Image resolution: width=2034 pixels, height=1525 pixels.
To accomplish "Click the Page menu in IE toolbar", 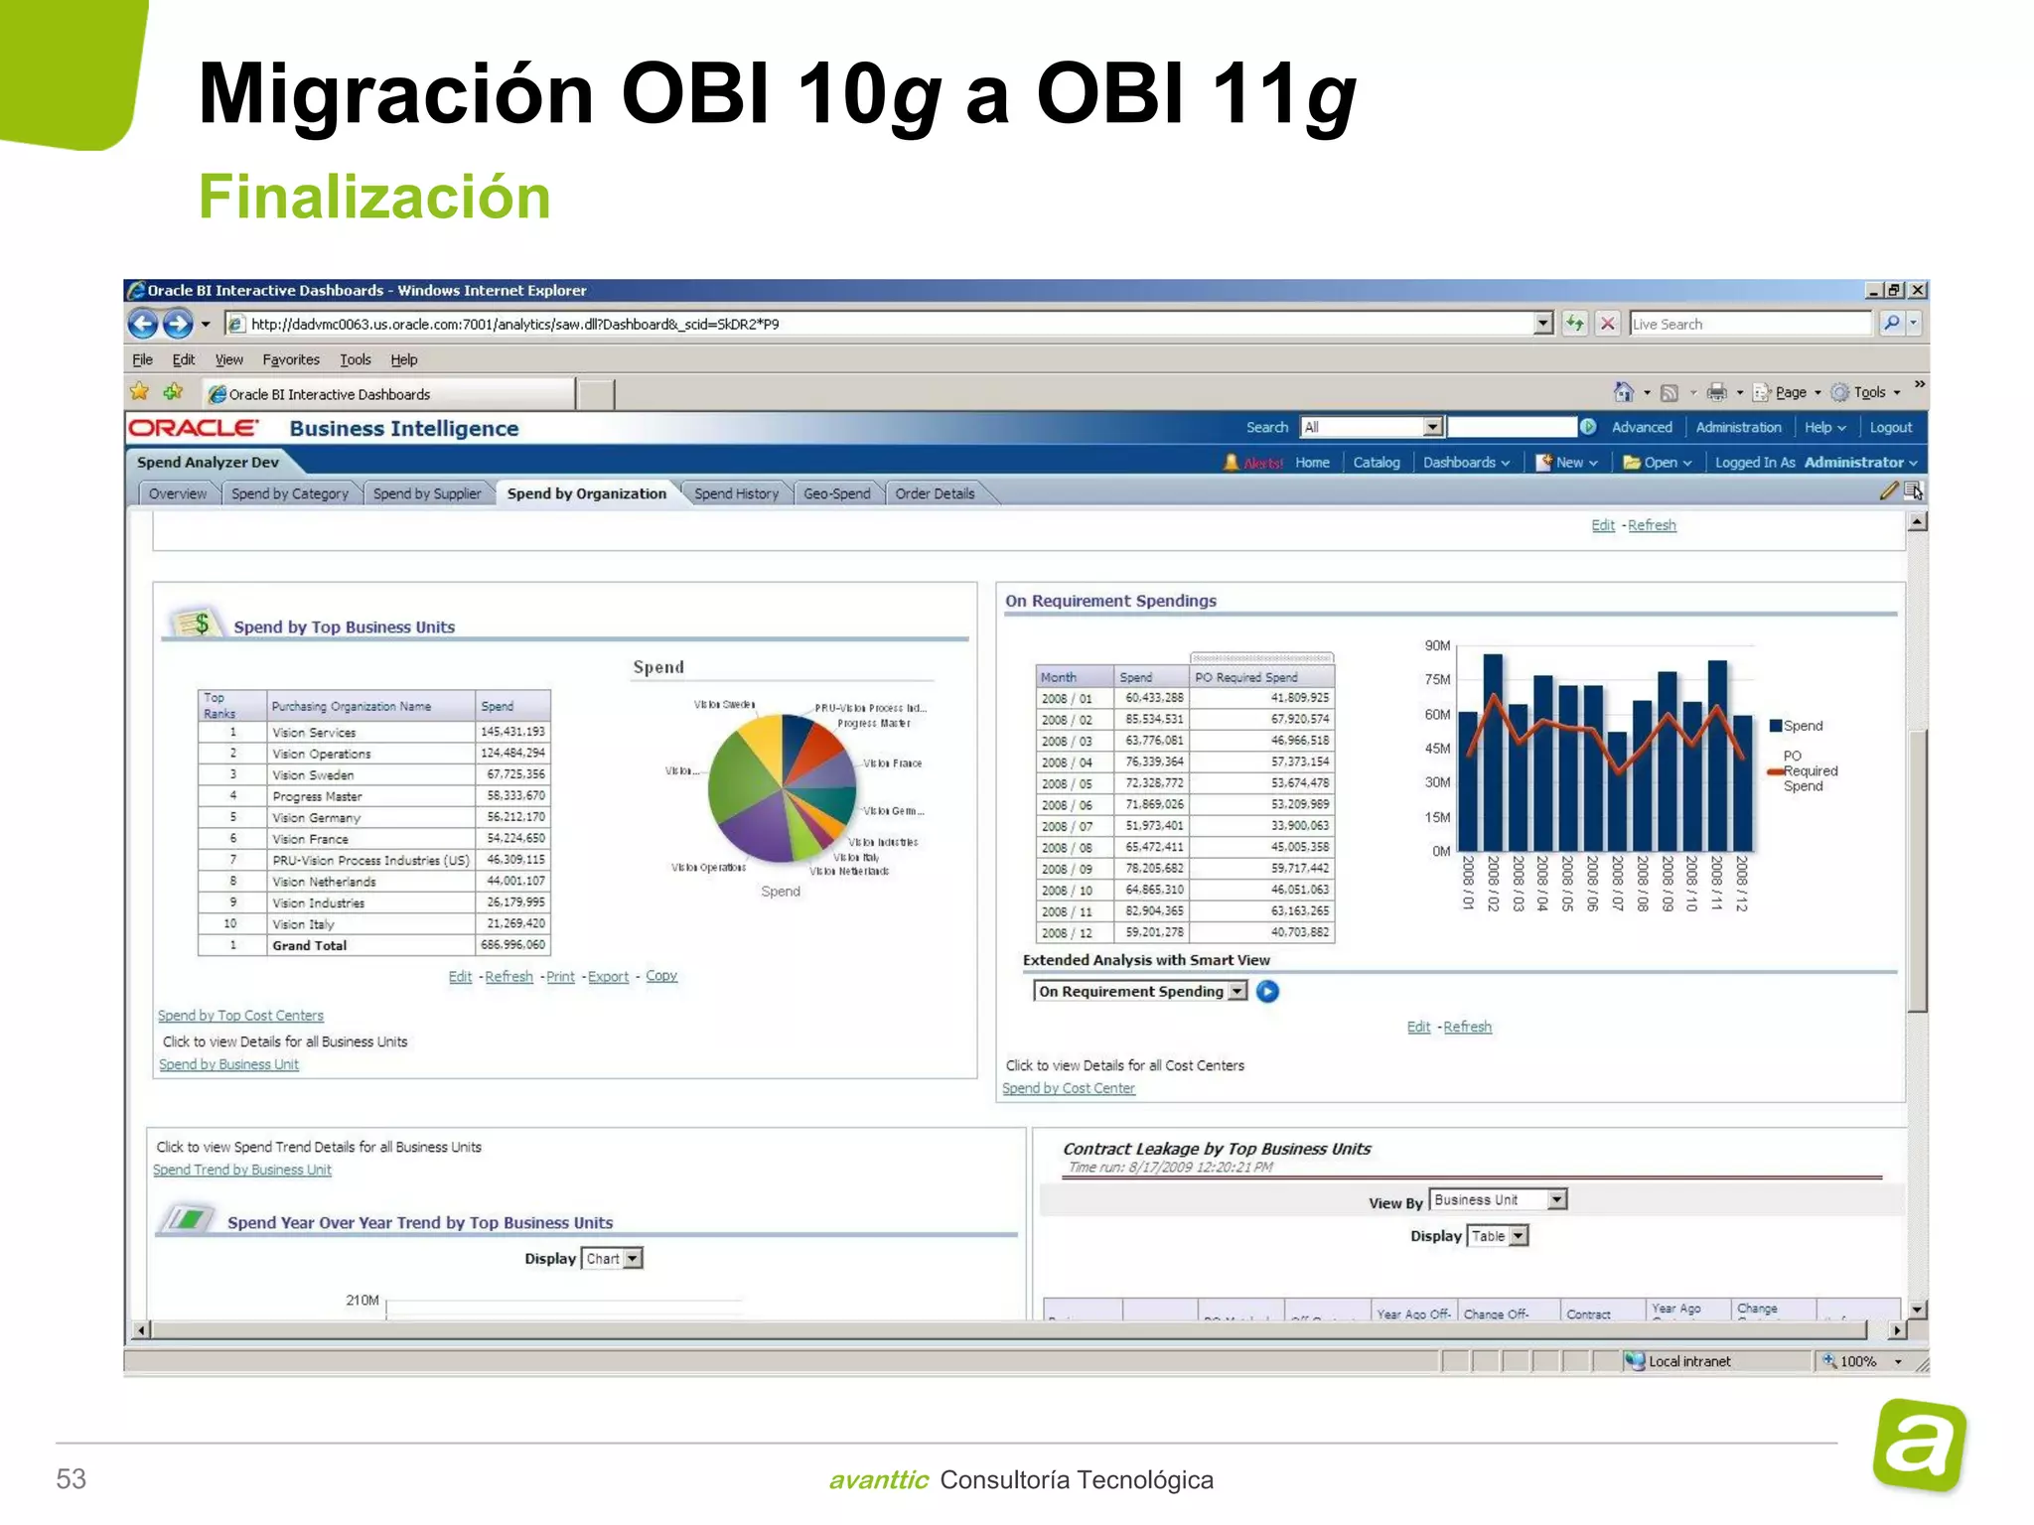I will [1787, 393].
